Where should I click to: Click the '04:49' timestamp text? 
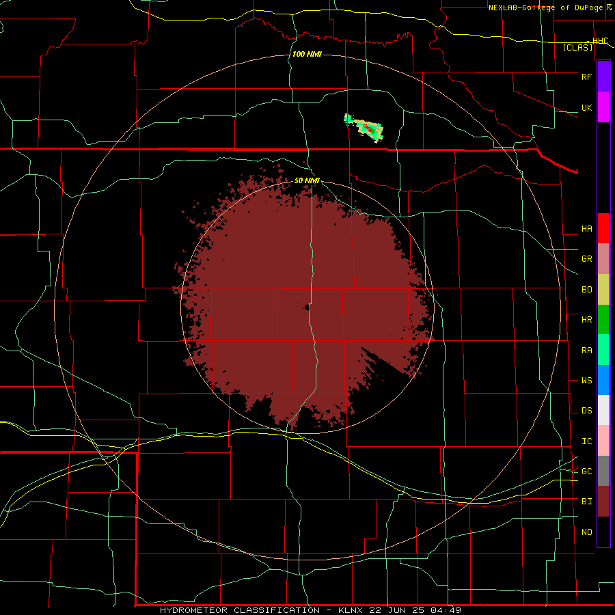point(446,610)
